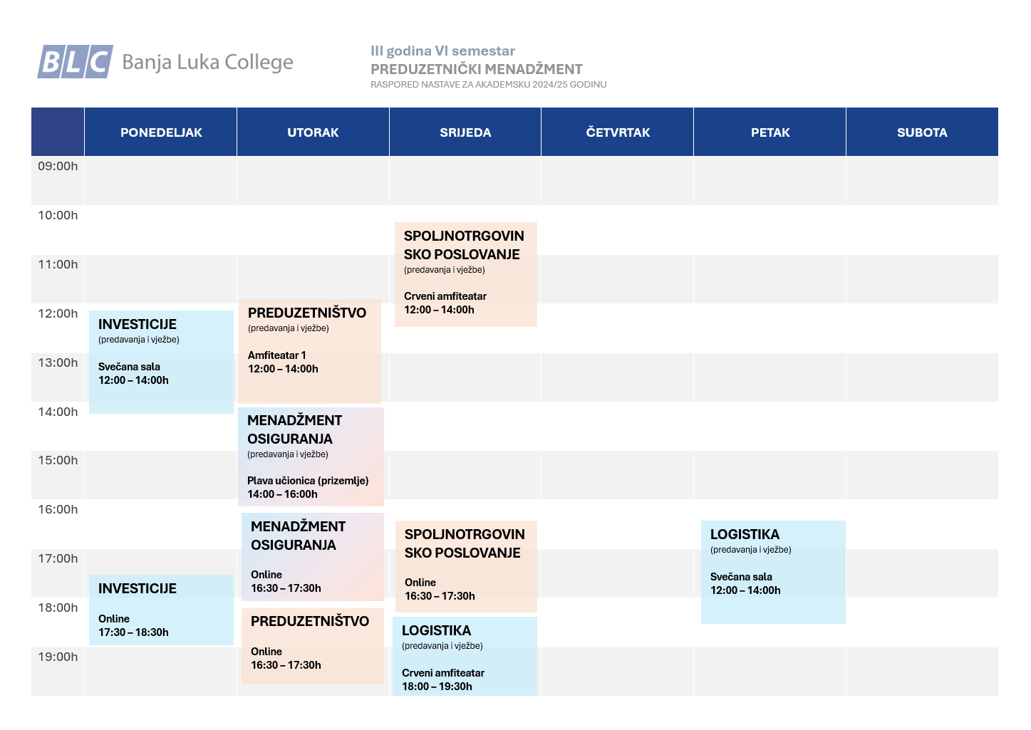Click the Banja Luka College title text
Image resolution: width=1031 pixels, height=730 pixels.
point(207,62)
